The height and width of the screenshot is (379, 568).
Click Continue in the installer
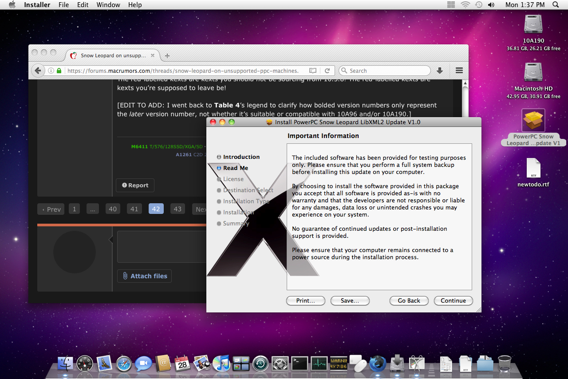click(453, 300)
